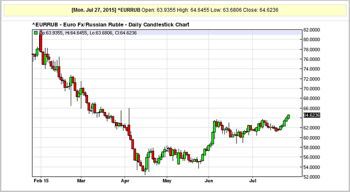This screenshot has height=192, width=350.
Task: Click the 60.0000 price axis label
Action: click(312, 138)
